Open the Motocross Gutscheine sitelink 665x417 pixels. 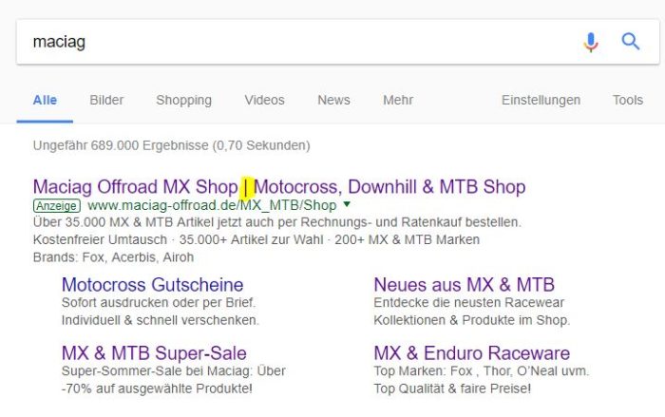(152, 285)
